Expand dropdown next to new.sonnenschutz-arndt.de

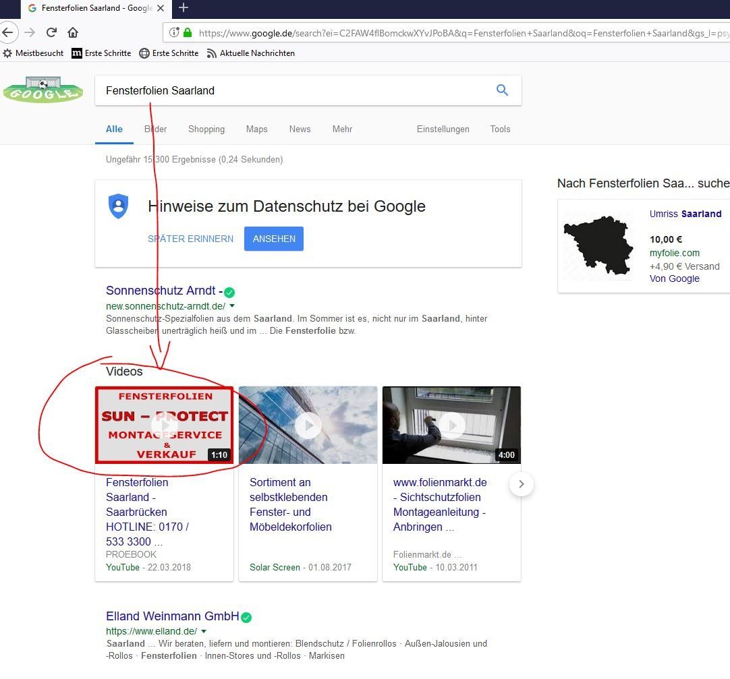(x=232, y=305)
